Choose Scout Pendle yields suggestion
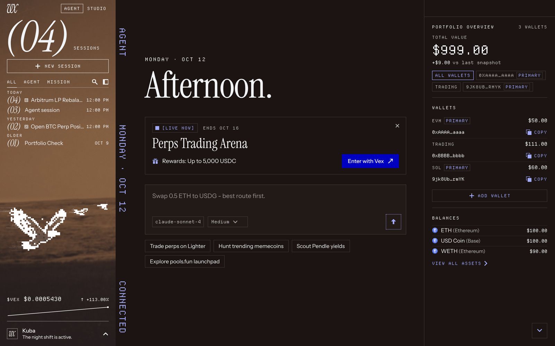Viewport: 555px width, 346px height. (x=321, y=246)
